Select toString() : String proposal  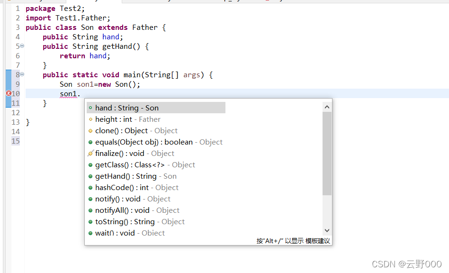[140, 222]
